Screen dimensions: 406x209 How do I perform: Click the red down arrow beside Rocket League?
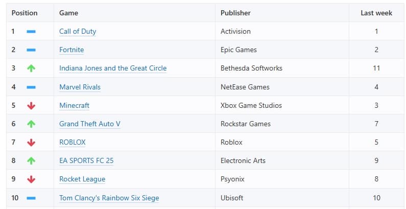tap(31, 179)
